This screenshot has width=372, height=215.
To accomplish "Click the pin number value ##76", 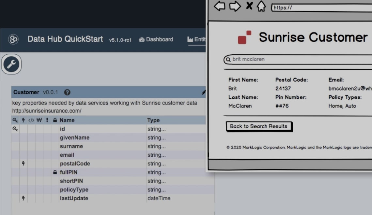I will [x=282, y=106].
